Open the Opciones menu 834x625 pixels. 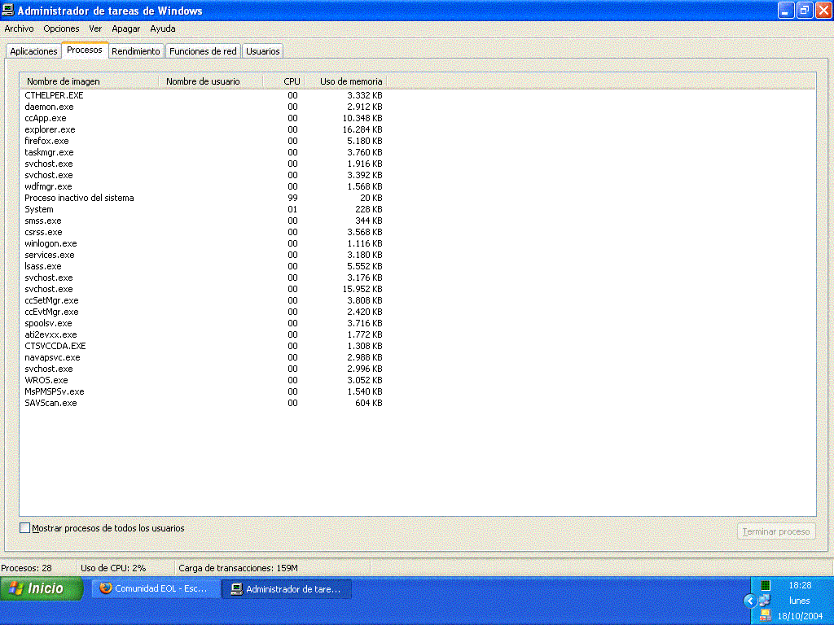(61, 28)
